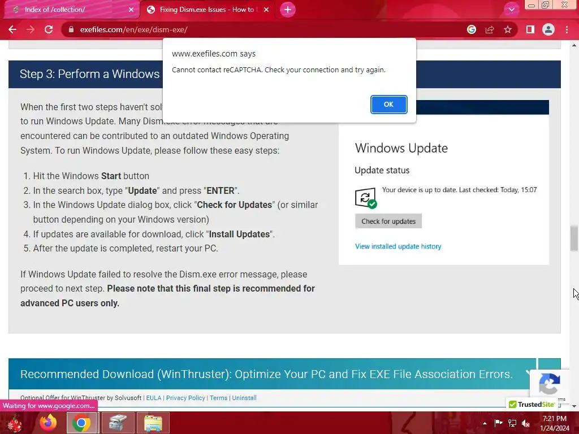Open the Chrome three-dot menu
Viewport: 579px width, 434px height.
(567, 29)
